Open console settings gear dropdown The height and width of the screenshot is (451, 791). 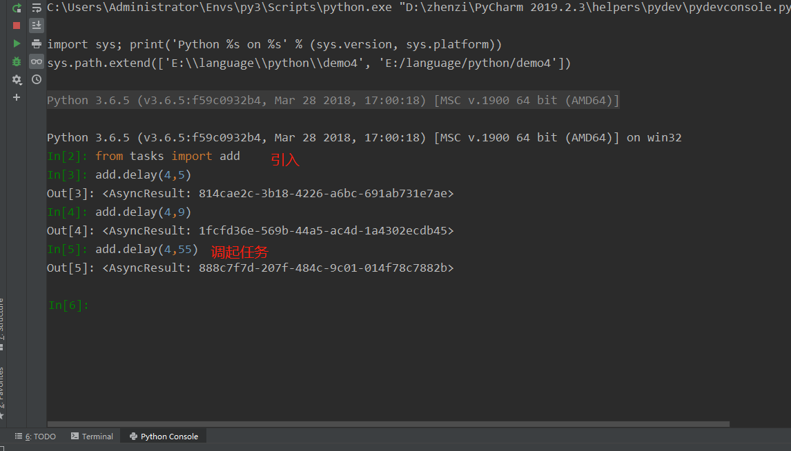click(17, 79)
